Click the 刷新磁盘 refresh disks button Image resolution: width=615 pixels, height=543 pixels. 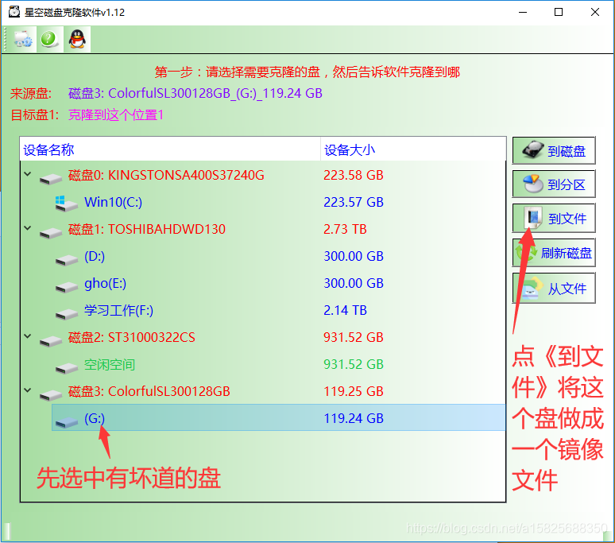point(554,253)
